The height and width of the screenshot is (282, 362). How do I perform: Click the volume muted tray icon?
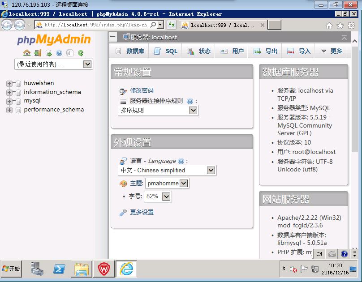[293, 269]
